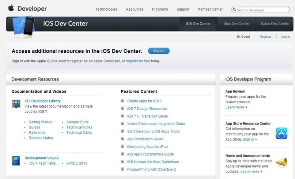The image size is (295, 179).
Task: Open the Release Notes link
Action: [x=41, y=138]
